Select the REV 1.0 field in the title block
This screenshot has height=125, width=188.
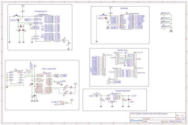click(x=180, y=116)
